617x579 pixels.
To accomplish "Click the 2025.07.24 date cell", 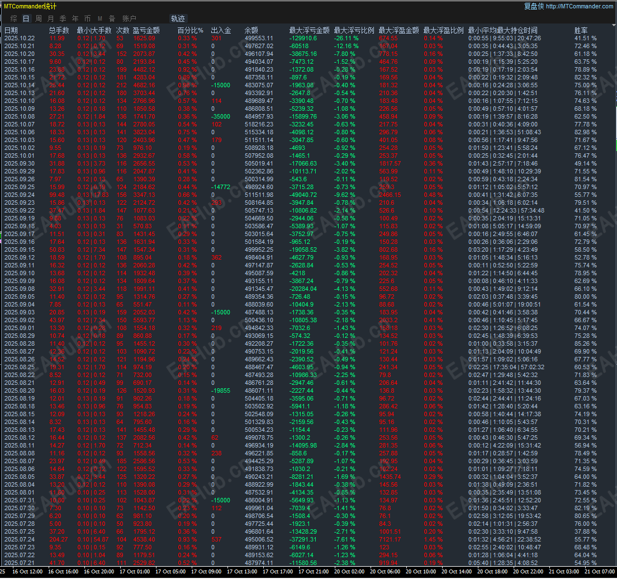I will click(x=20, y=540).
